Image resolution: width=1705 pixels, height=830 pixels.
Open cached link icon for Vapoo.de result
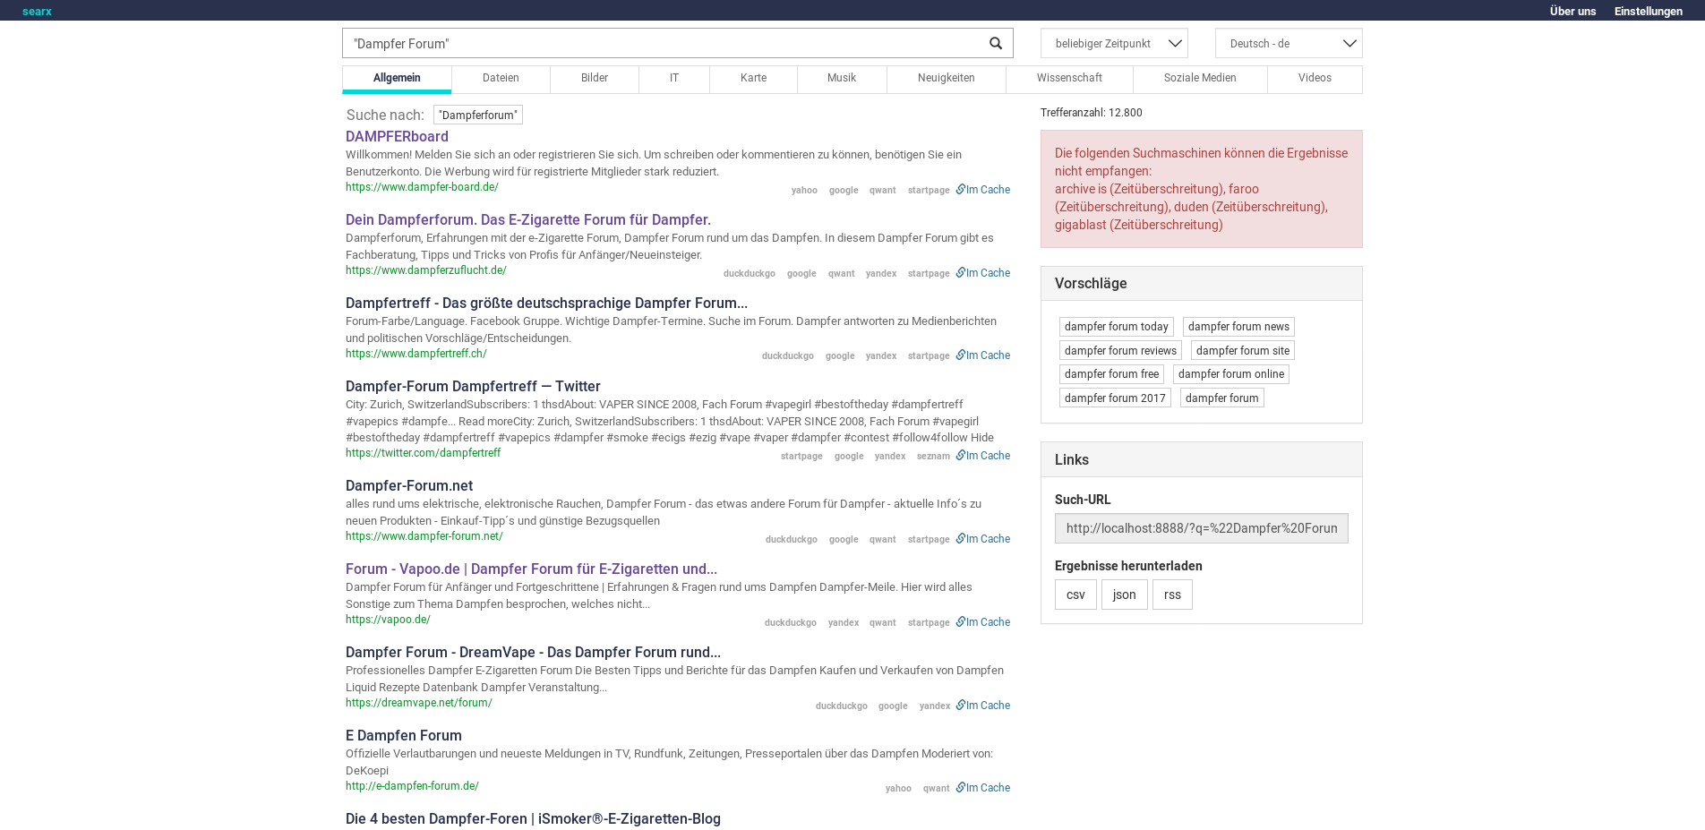[961, 622]
